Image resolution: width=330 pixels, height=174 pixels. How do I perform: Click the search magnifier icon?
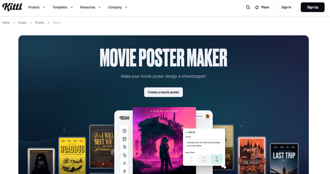pyautogui.click(x=248, y=7)
